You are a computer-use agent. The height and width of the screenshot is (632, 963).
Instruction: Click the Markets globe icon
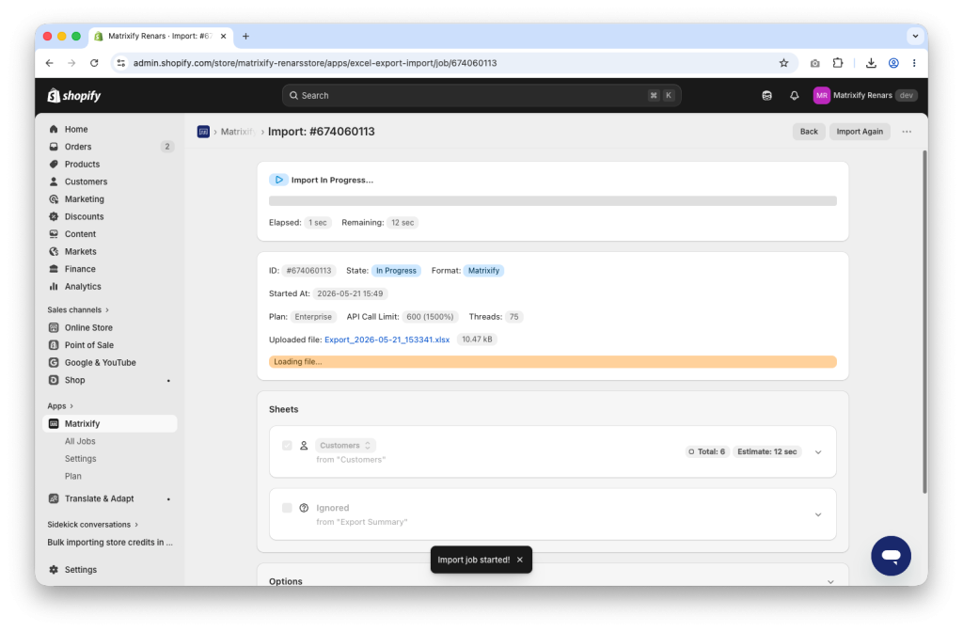pos(54,252)
